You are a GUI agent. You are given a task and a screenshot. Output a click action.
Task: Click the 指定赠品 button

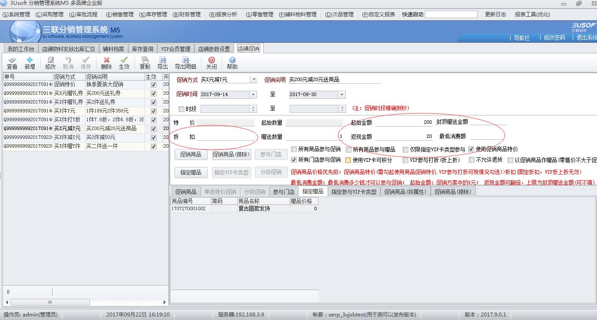(x=190, y=172)
